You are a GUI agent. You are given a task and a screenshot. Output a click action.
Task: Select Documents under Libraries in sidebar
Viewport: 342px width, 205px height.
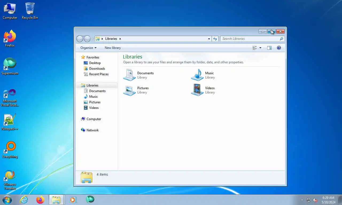tap(95, 91)
